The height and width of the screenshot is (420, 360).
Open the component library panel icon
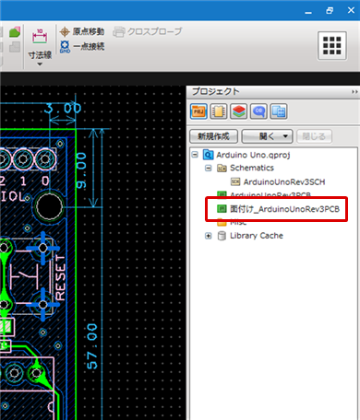pyautogui.click(x=219, y=111)
